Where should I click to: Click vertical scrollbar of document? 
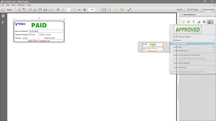pyautogui.click(x=178, y=92)
